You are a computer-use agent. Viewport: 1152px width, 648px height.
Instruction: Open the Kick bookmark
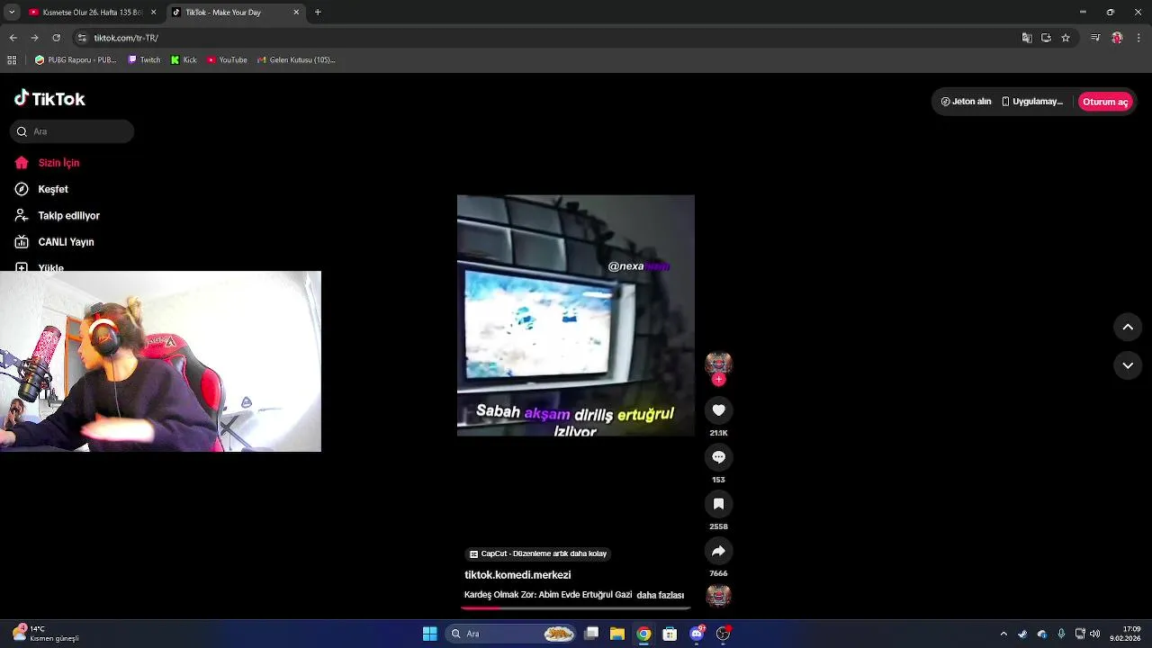(x=184, y=60)
